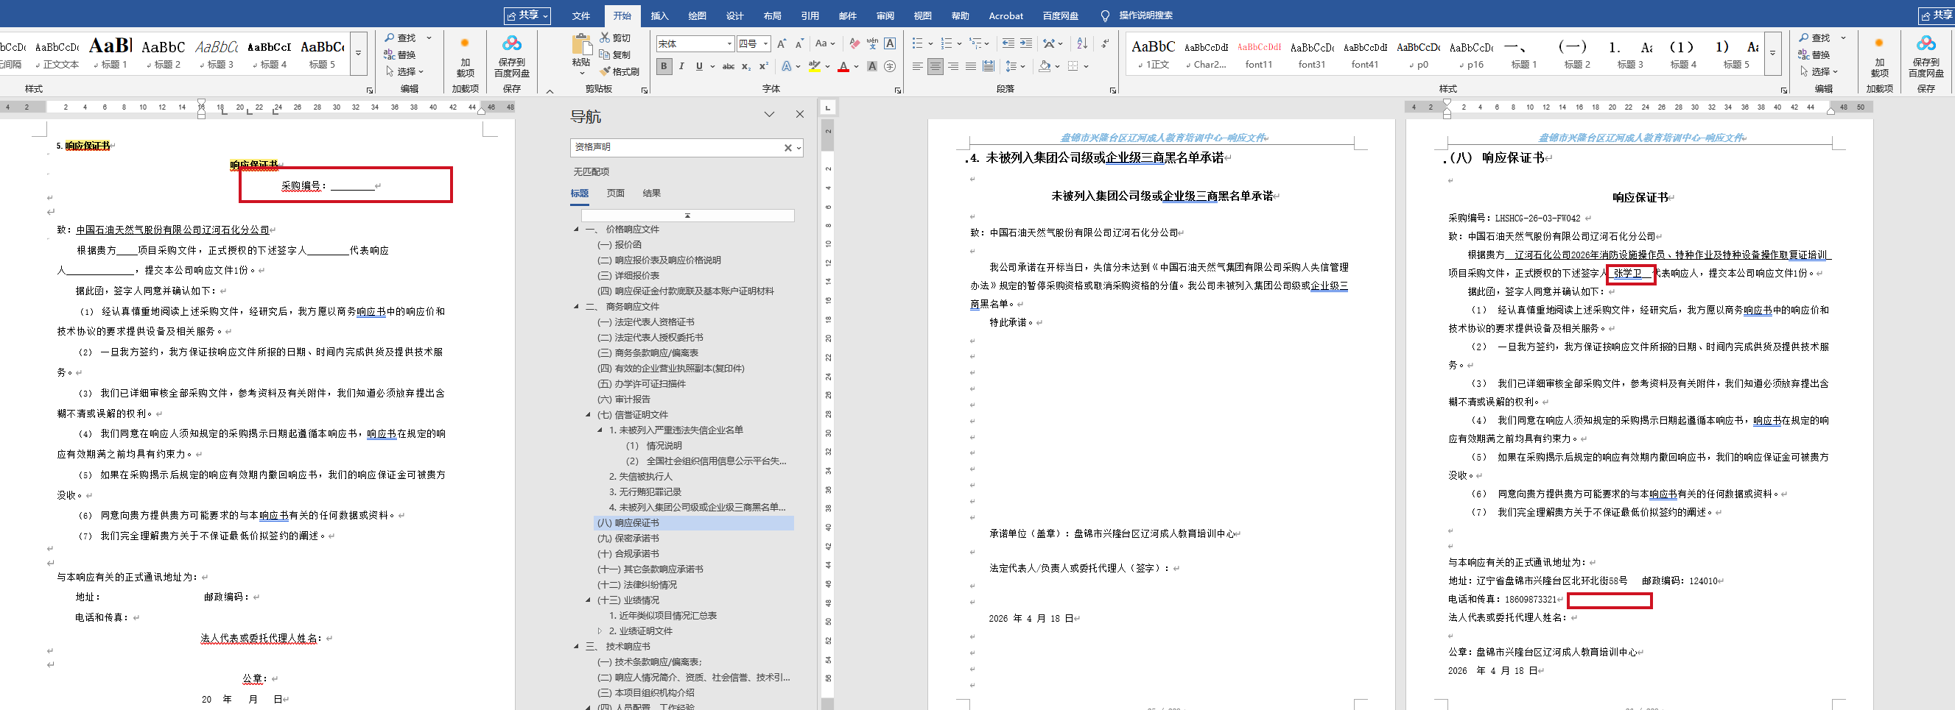Apply red font color button
The width and height of the screenshot is (1955, 710).
click(843, 67)
